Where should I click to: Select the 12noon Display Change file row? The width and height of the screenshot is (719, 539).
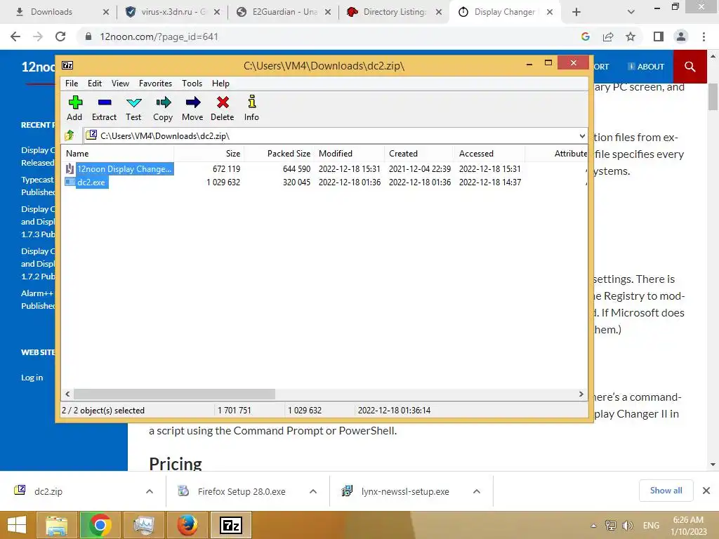[324, 168]
